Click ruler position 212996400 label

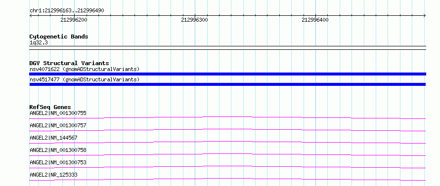(x=315, y=20)
